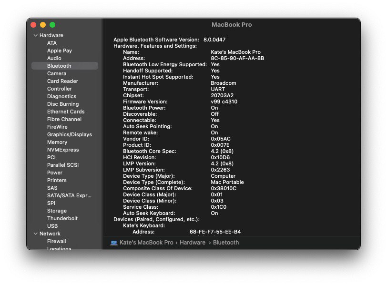Open Storage hardware info
Image resolution: width=387 pixels, height=285 pixels.
click(x=57, y=211)
